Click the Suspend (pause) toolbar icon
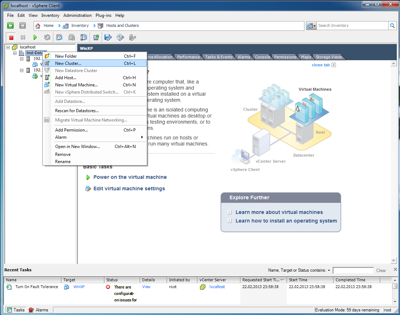Image resolution: width=400 pixels, height=315 pixels. tap(23, 38)
